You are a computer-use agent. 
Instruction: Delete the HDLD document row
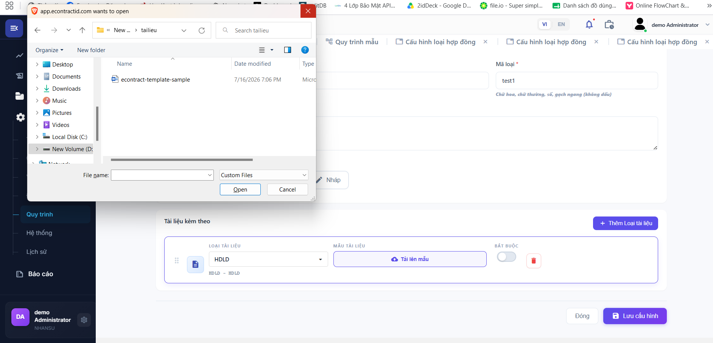(x=534, y=261)
